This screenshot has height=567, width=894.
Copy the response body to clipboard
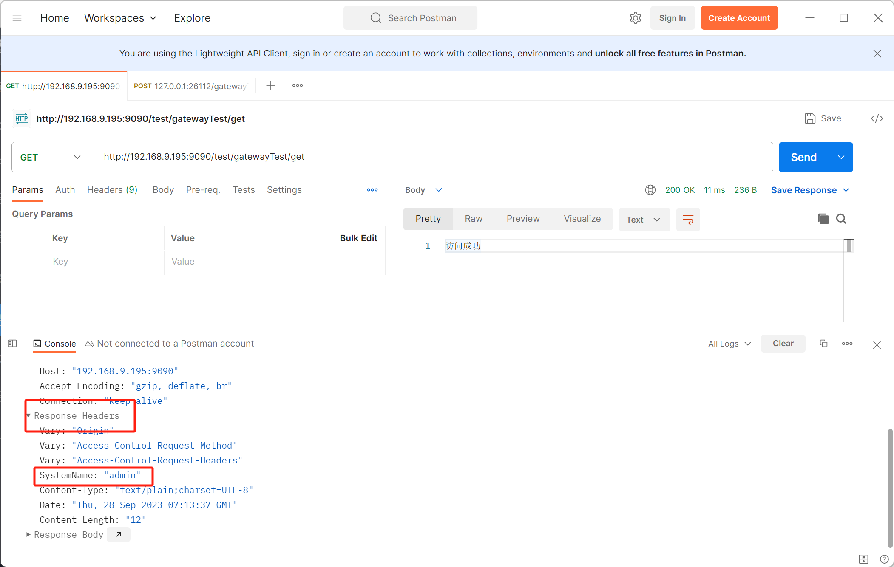(x=823, y=219)
